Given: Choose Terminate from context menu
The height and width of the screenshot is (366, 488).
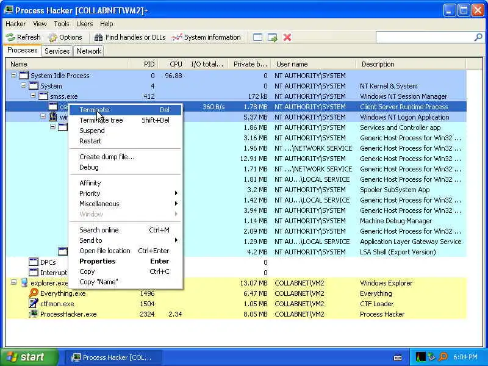Looking at the screenshot, I should pyautogui.click(x=125, y=110).
